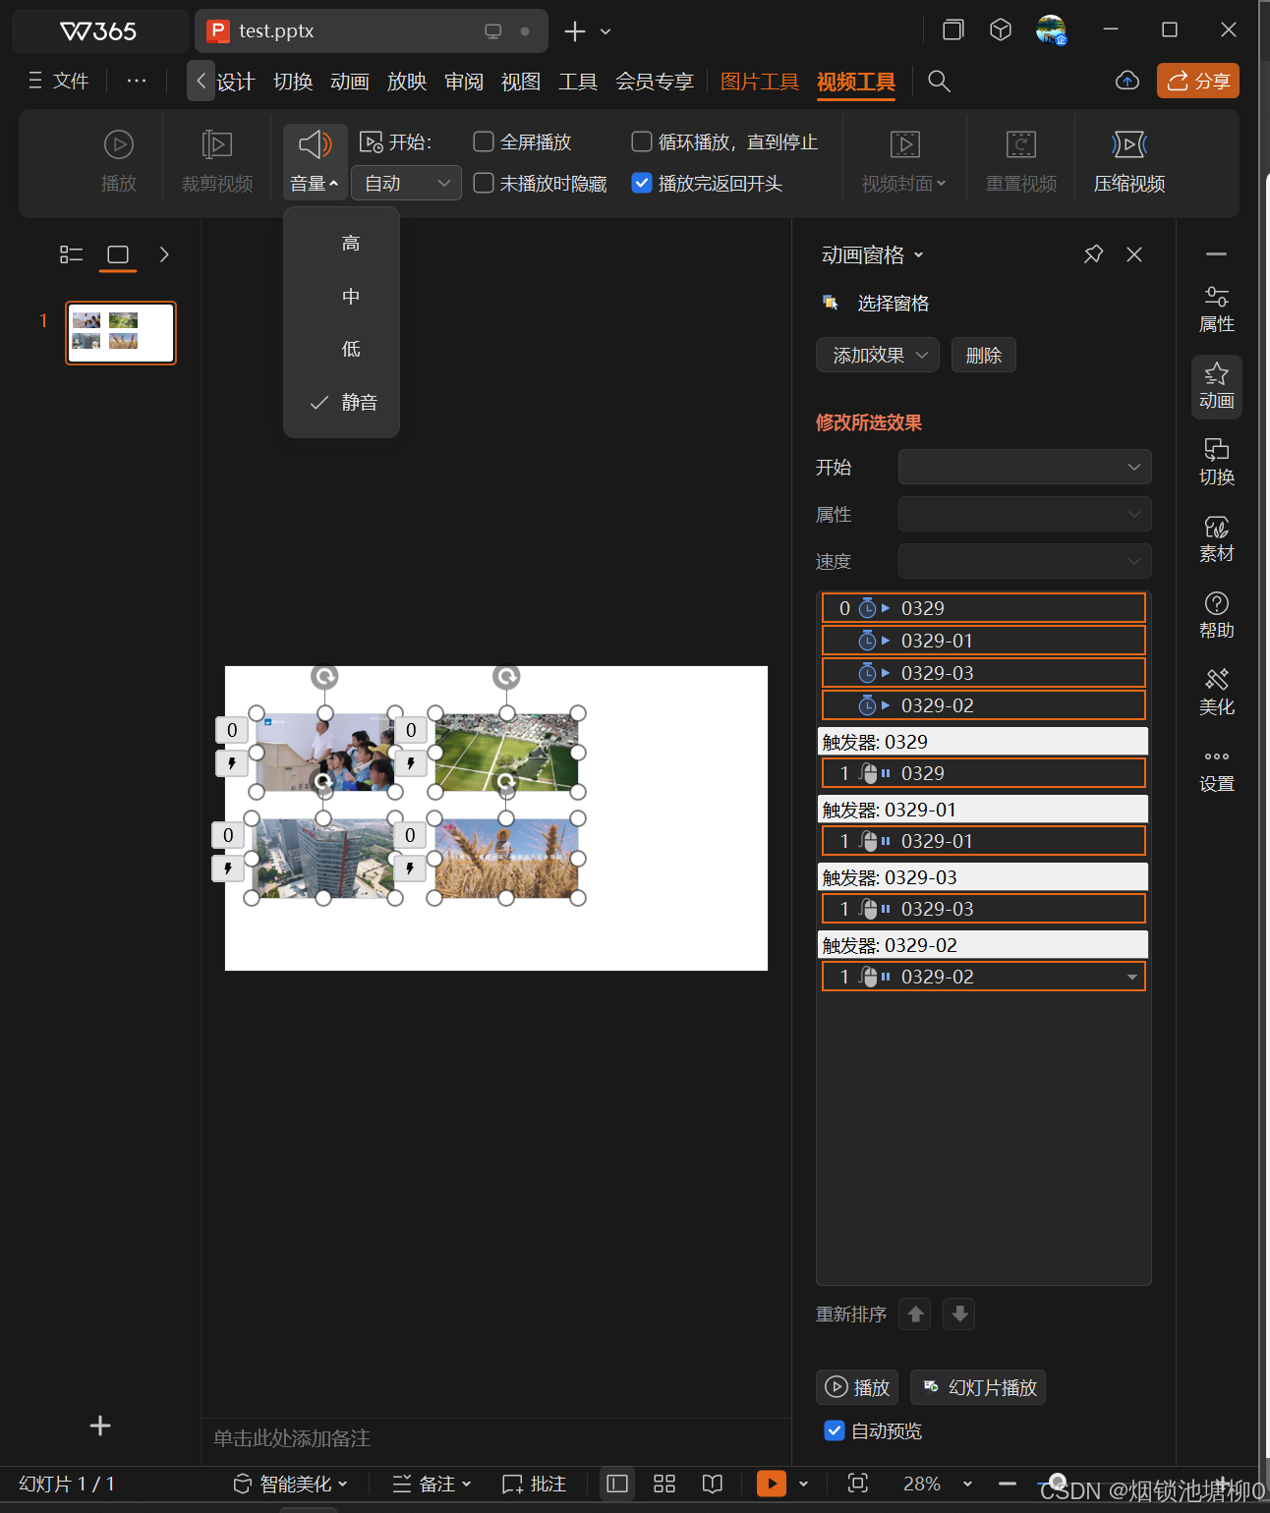Pin the 动画窗格 animation pane
This screenshot has height=1513, width=1270.
click(x=1093, y=254)
